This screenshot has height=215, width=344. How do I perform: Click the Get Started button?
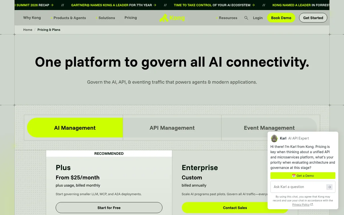click(313, 18)
